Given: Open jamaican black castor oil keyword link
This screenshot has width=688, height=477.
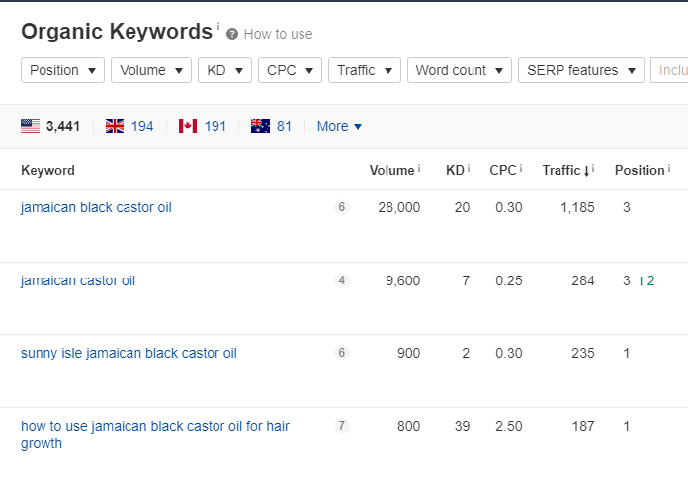Looking at the screenshot, I should coord(96,207).
